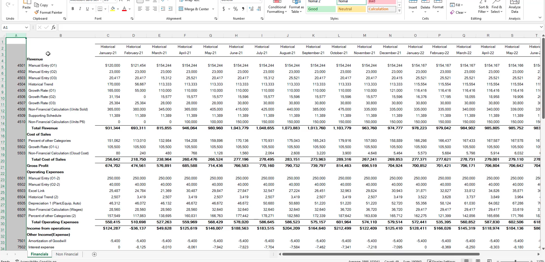Switch to Page Layout view
The image size is (545, 262).
coord(478,261)
